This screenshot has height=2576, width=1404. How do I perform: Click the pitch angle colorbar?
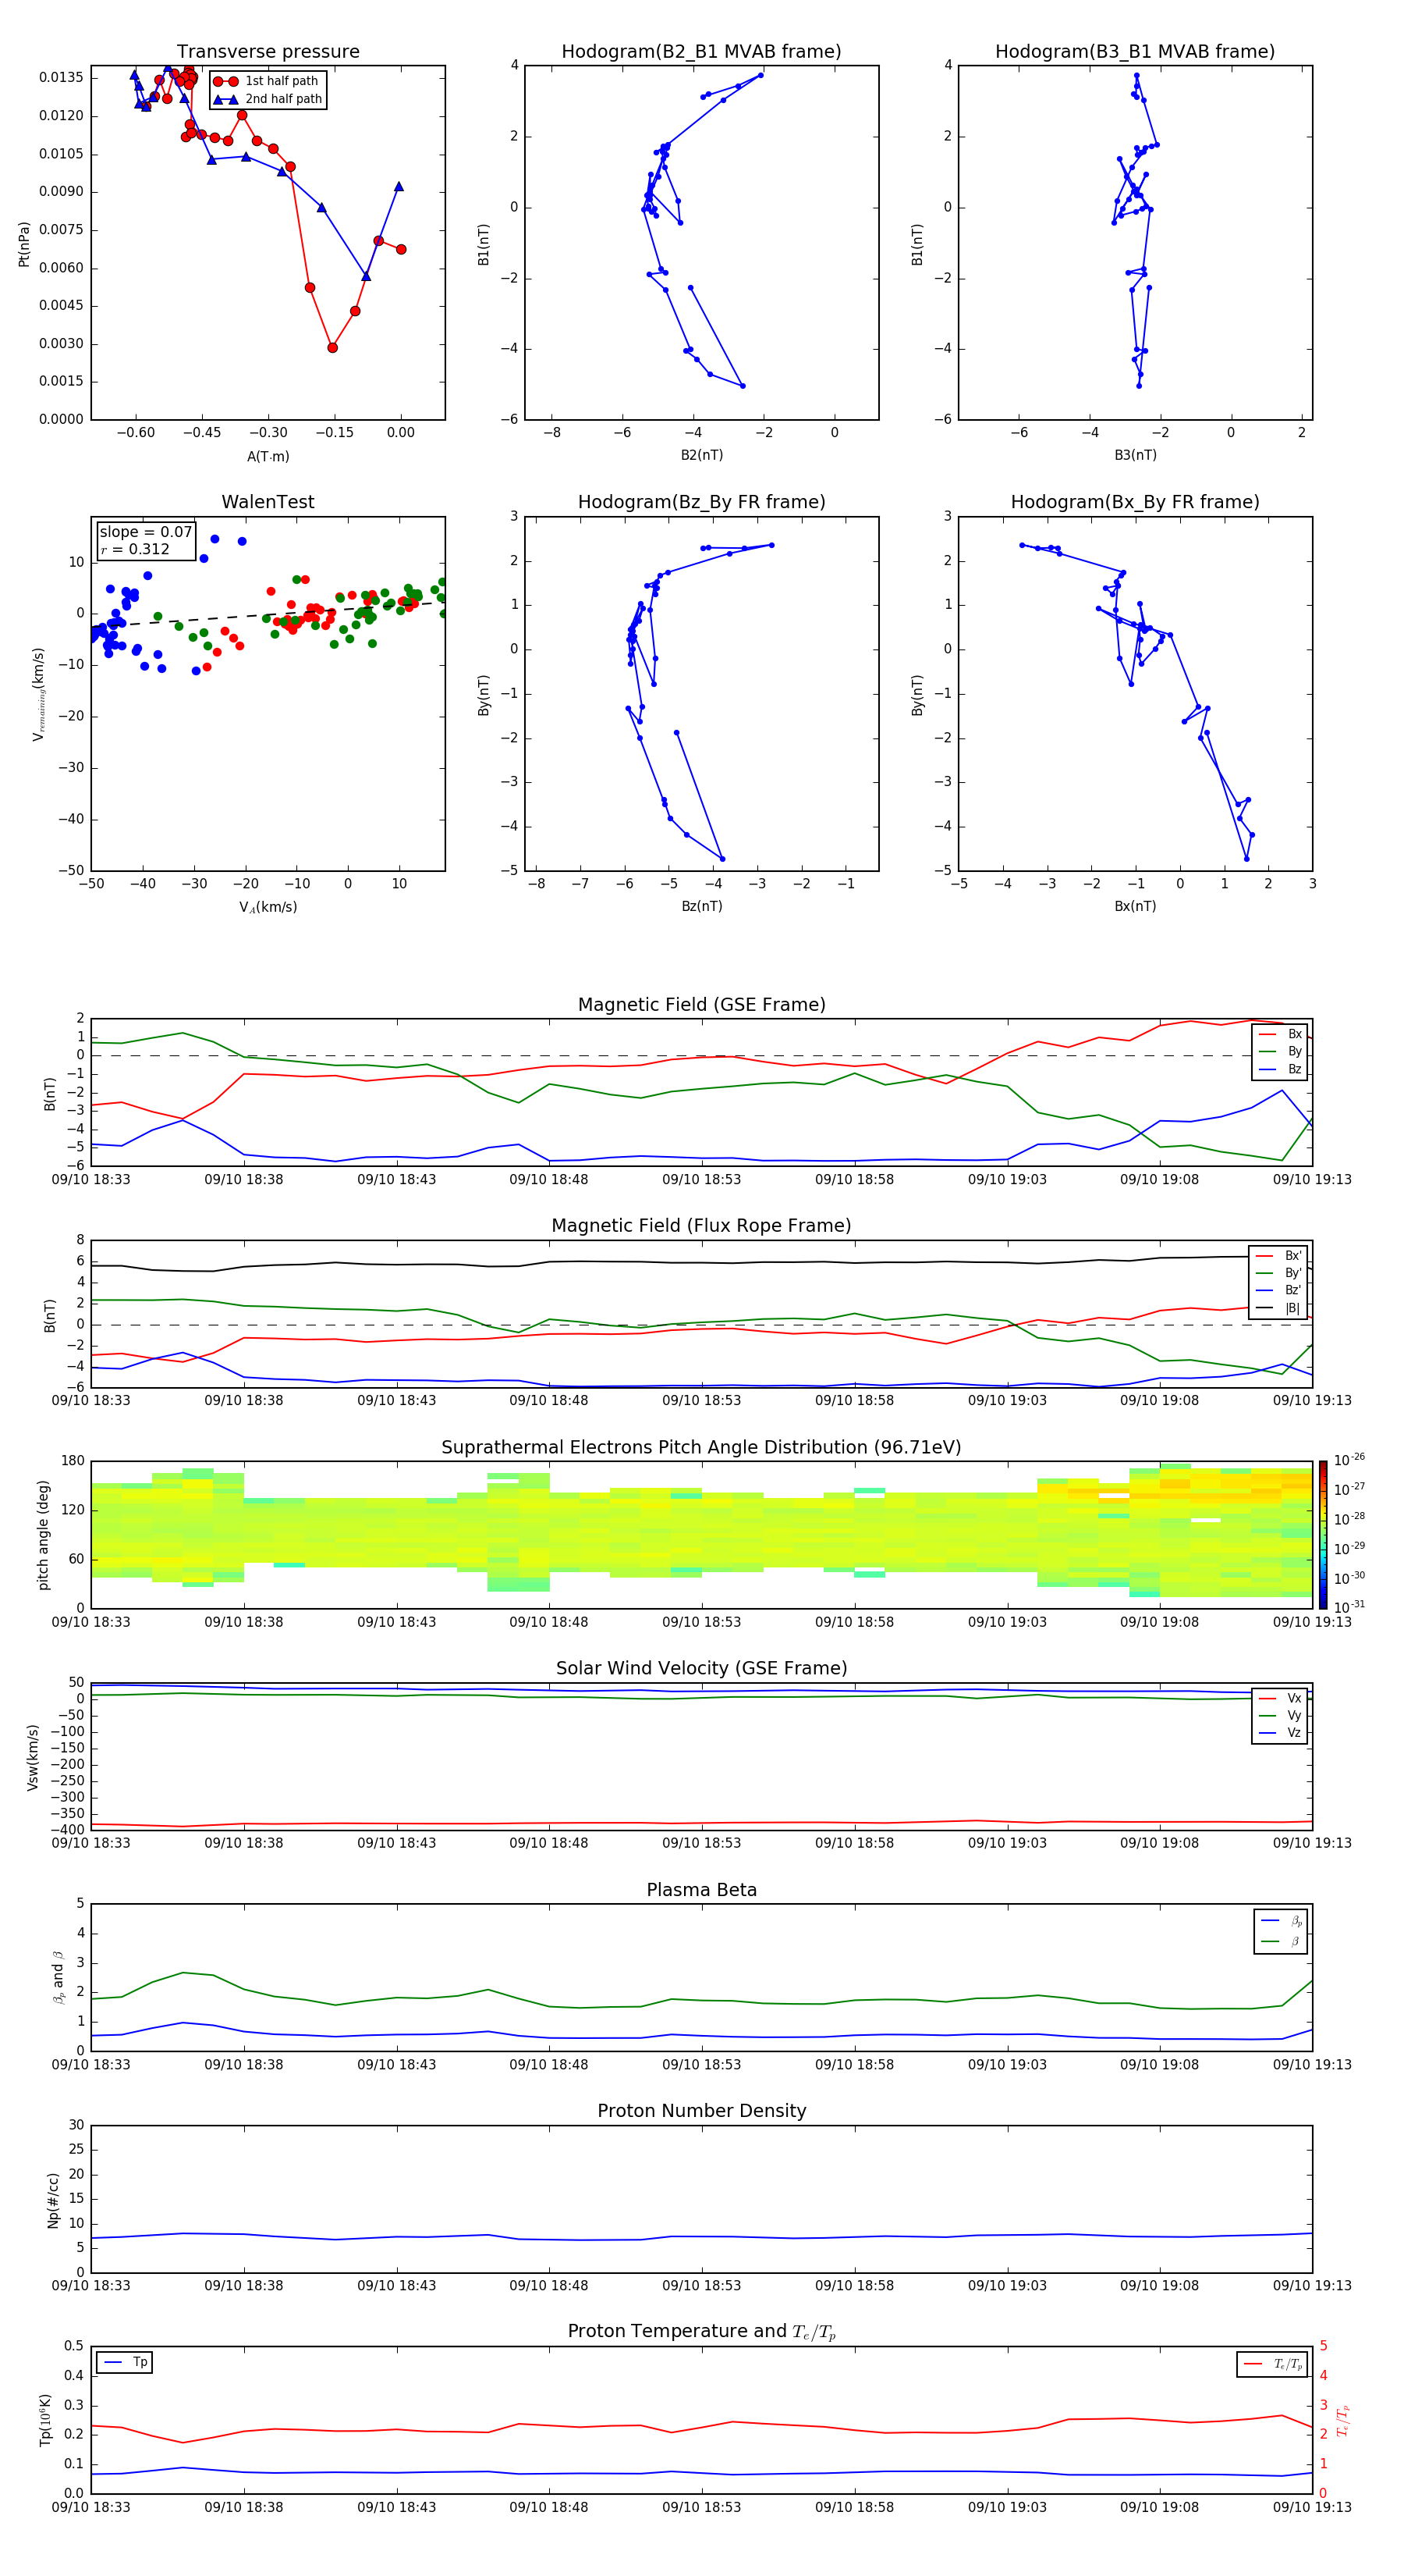click(1323, 1535)
